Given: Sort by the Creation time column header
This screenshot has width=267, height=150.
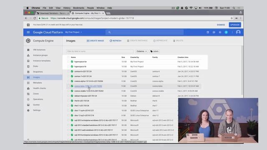Looking at the screenshot, I should (x=183, y=57).
